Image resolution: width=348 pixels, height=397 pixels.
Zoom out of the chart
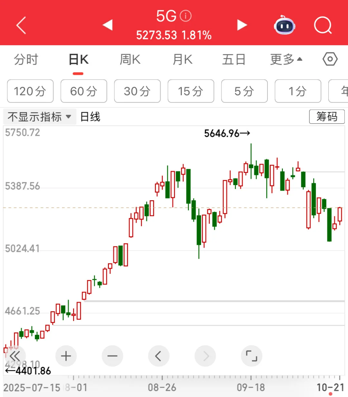[112, 356]
